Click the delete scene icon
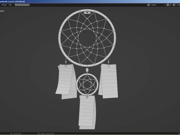Viewport: 180px width, 135px height. pos(170,5)
